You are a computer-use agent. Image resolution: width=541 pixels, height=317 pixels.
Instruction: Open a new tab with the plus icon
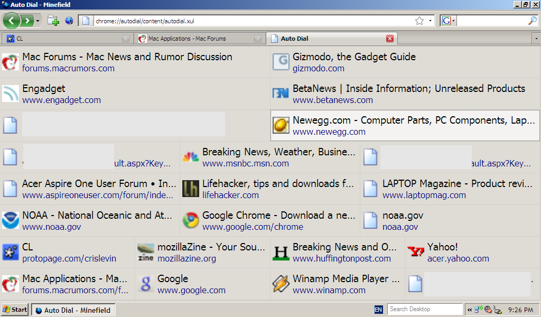click(53, 21)
